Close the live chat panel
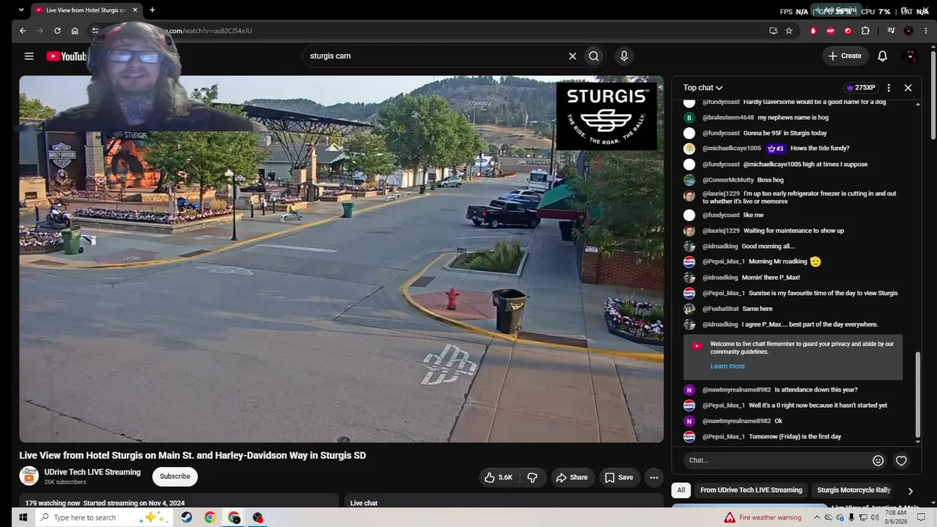The image size is (937, 527). (908, 88)
